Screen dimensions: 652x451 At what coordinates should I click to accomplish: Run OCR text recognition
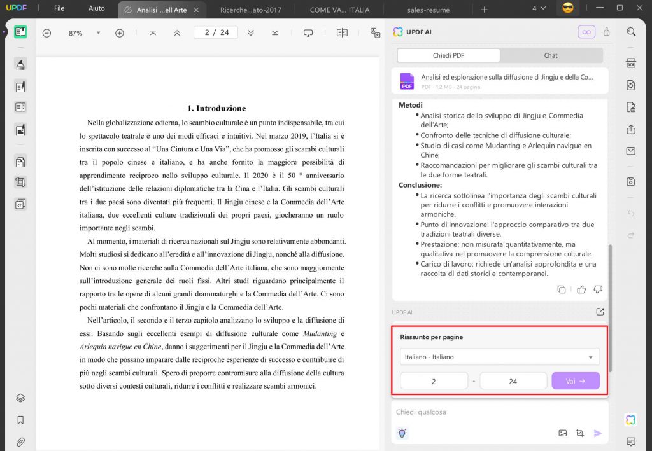(x=631, y=63)
